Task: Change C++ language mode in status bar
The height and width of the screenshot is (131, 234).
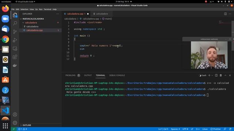Action: click(x=198, y=129)
